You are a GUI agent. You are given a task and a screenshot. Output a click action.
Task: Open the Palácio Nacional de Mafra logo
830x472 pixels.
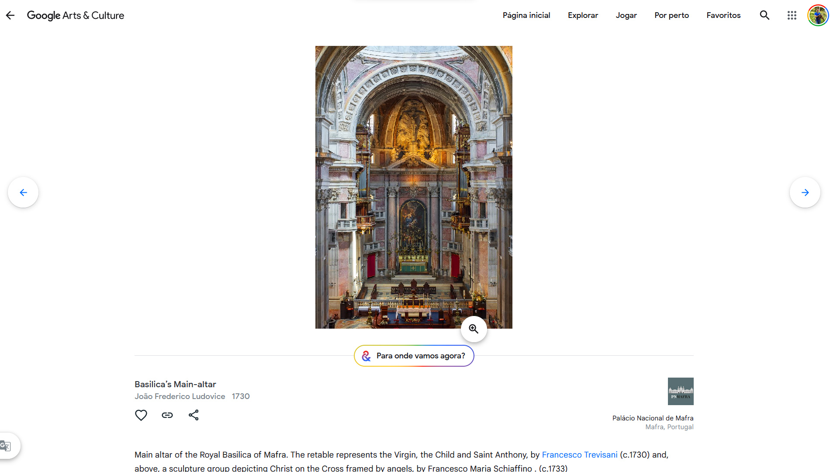coord(681,391)
